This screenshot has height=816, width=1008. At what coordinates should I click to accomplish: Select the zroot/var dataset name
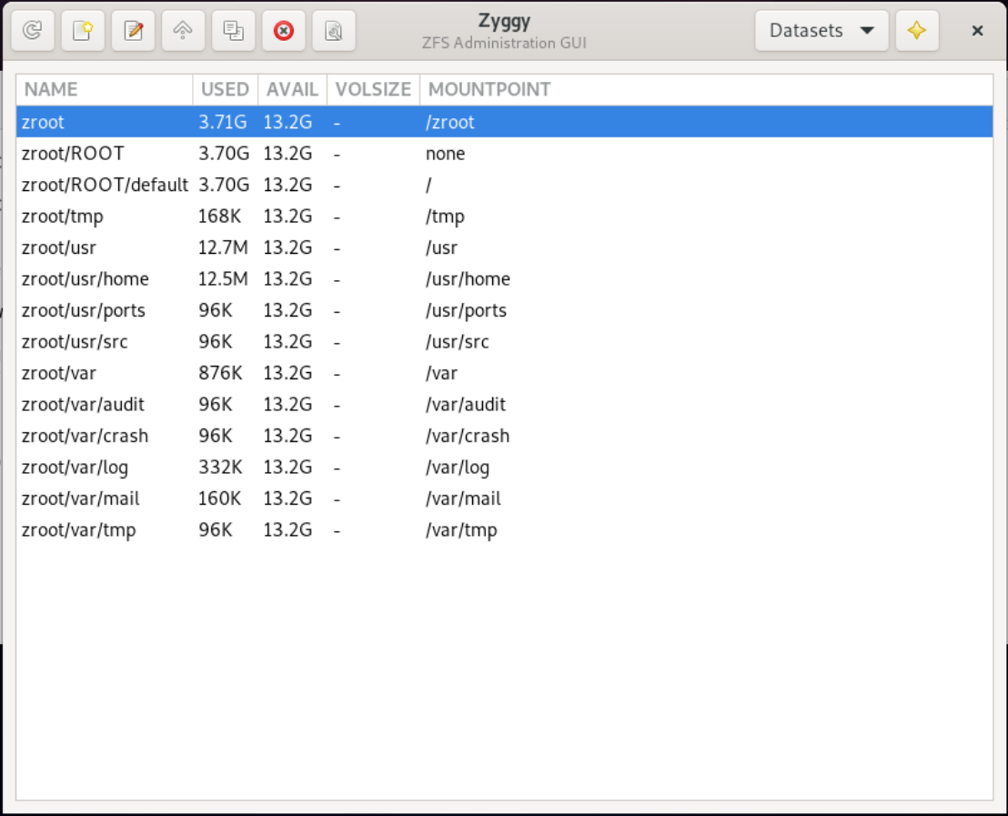[x=58, y=373]
